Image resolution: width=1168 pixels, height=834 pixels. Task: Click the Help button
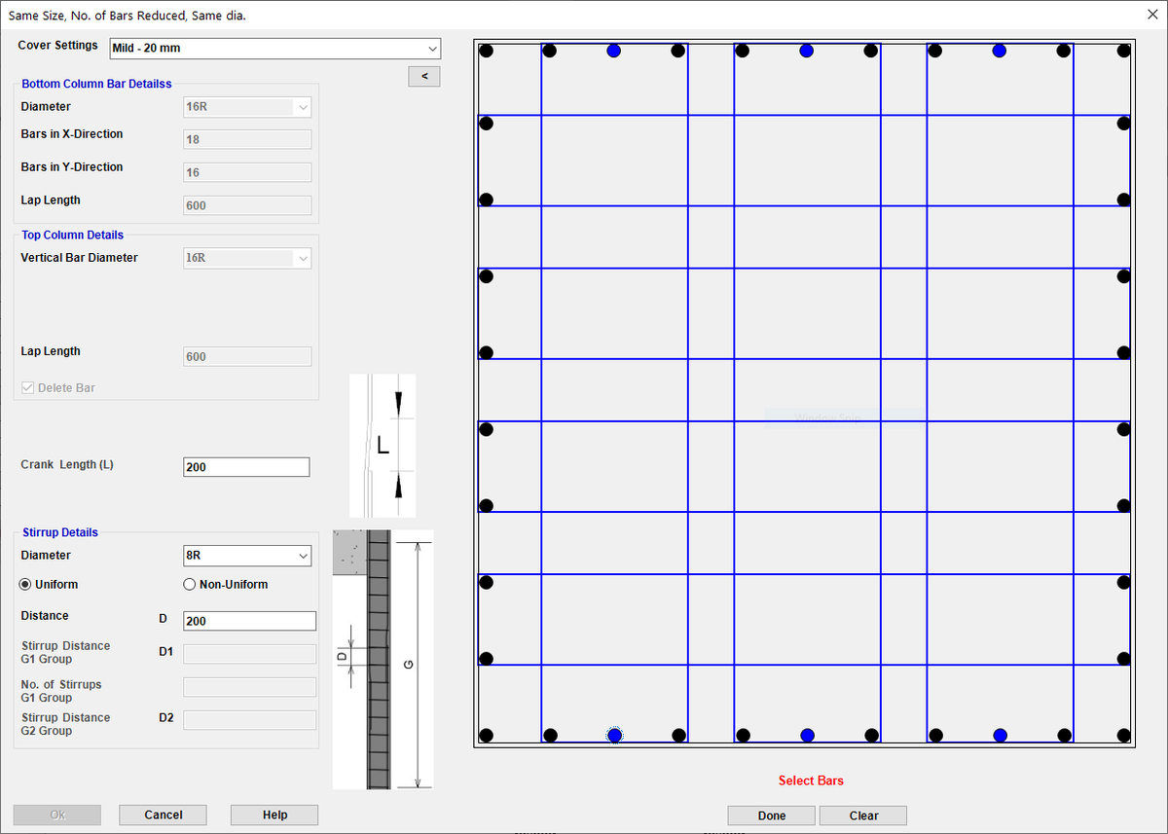point(274,816)
